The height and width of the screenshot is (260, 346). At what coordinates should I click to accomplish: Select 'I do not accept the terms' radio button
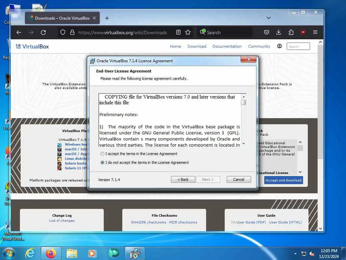(x=102, y=162)
